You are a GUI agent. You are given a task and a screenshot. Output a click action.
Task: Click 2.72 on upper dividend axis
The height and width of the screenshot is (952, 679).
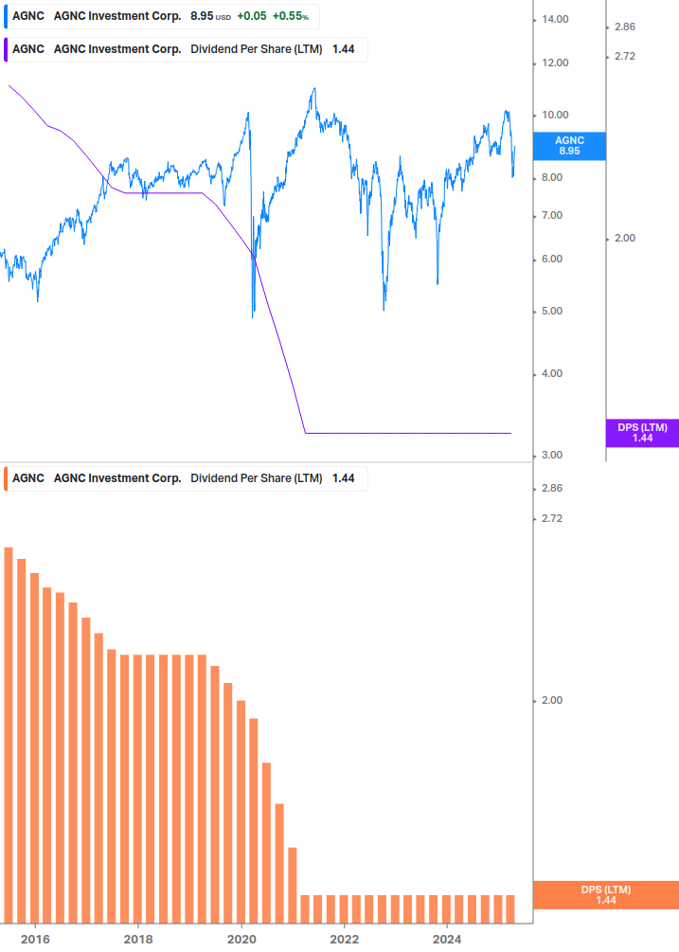tap(624, 57)
